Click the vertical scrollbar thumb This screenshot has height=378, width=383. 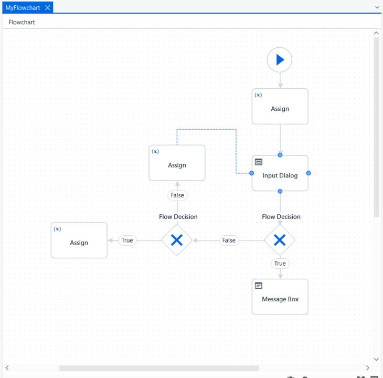point(376,127)
